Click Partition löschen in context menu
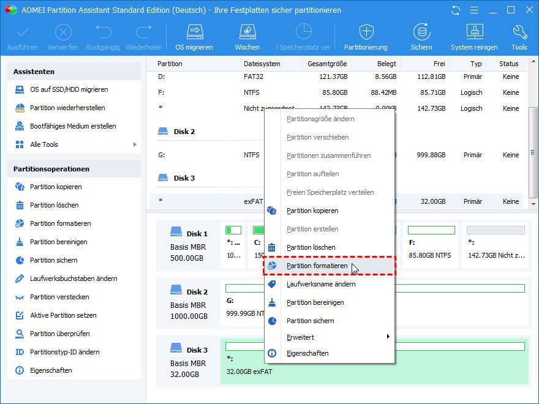This screenshot has height=404, width=539. pyautogui.click(x=330, y=247)
